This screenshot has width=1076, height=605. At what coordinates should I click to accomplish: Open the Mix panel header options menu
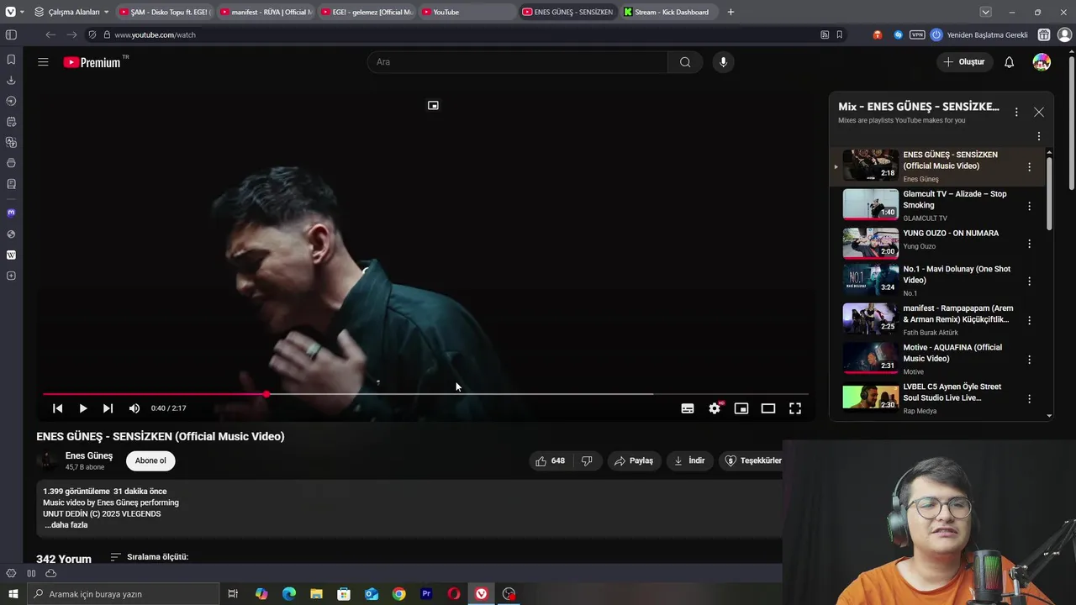pos(1016,112)
